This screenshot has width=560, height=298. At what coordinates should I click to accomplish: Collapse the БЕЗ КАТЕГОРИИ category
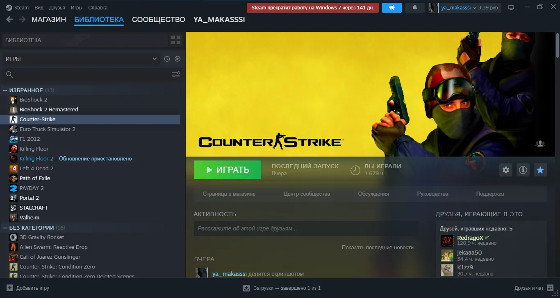[5, 228]
